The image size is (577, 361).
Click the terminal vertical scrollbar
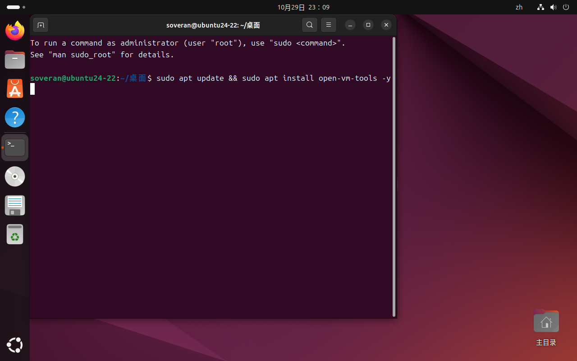point(394,176)
